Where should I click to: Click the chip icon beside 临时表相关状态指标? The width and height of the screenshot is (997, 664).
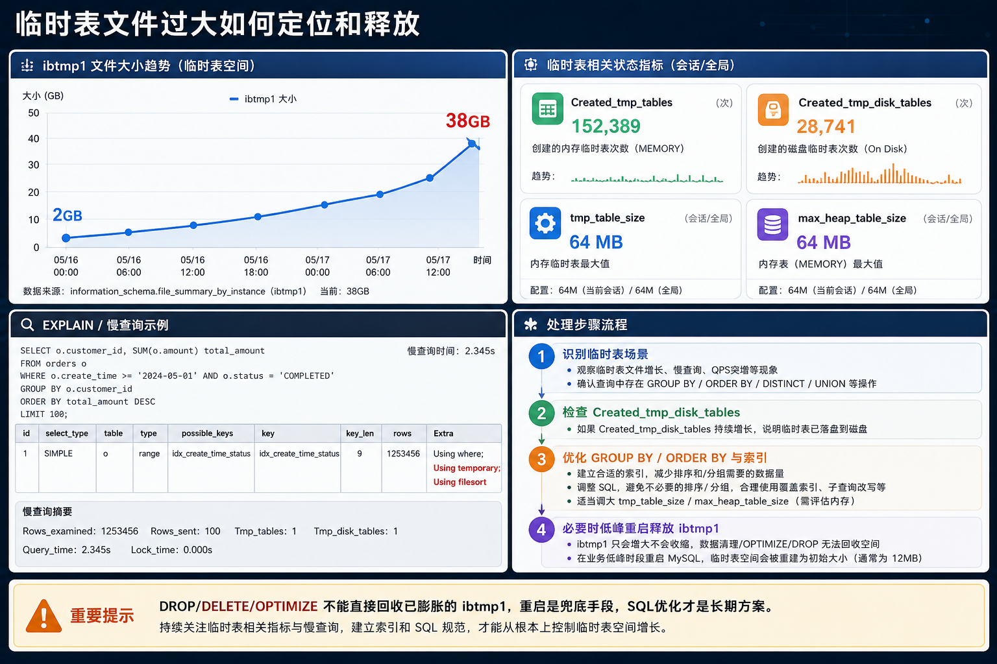pos(531,65)
